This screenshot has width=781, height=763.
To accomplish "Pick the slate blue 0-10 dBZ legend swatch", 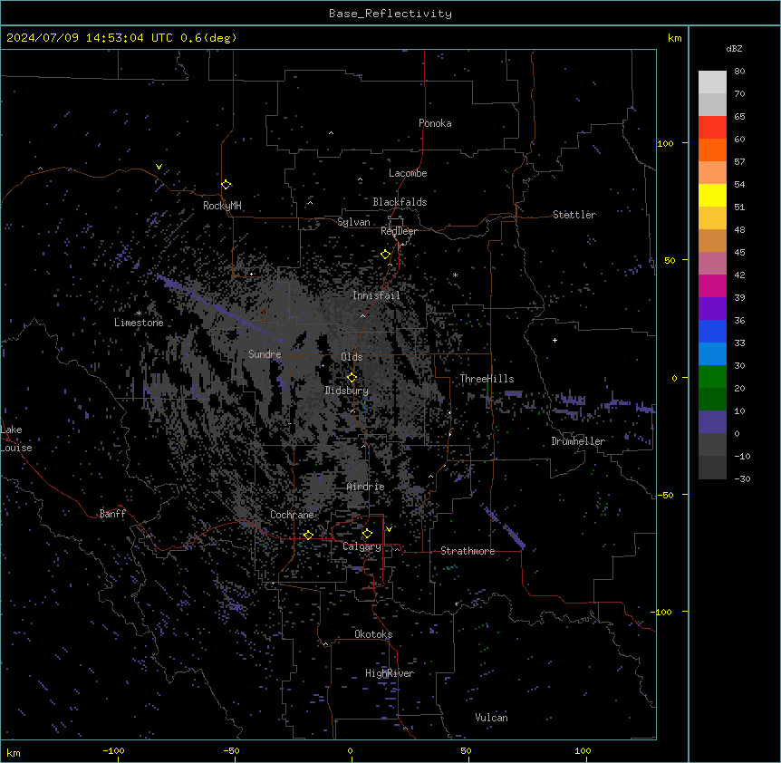I will pos(712,422).
